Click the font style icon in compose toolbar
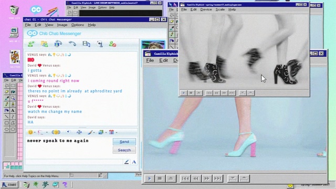The width and height of the screenshot is (336, 189). pyautogui.click(x=79, y=132)
